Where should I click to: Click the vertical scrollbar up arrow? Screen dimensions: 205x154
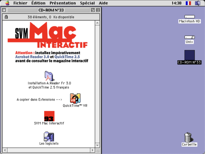pyautogui.click(x=97, y=23)
